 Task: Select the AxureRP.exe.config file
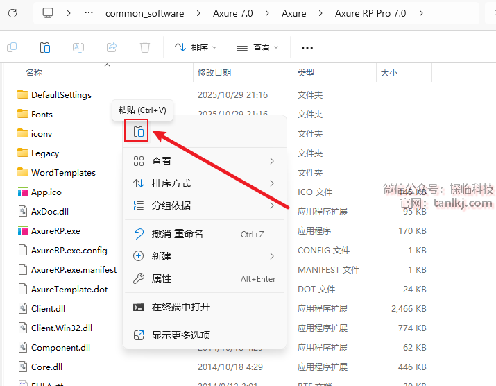click(69, 251)
